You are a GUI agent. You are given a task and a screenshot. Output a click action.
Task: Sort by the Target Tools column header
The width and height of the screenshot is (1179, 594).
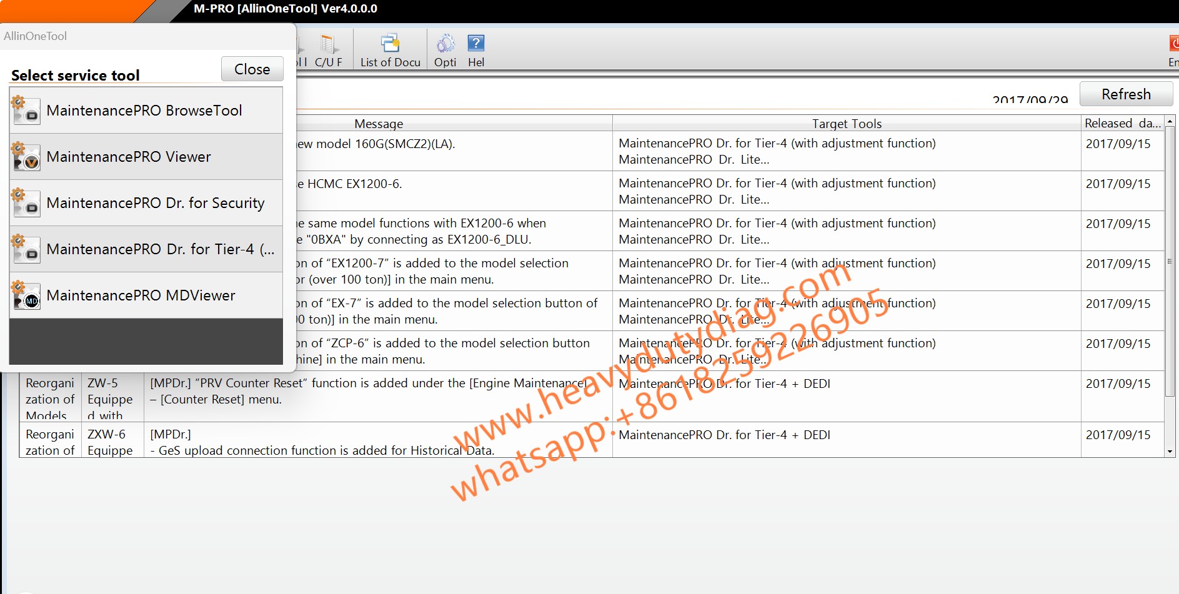coord(847,124)
